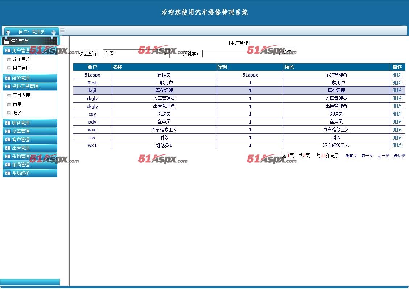Delete the wx1 account row
The height and width of the screenshot is (289, 409).
coord(397,145)
